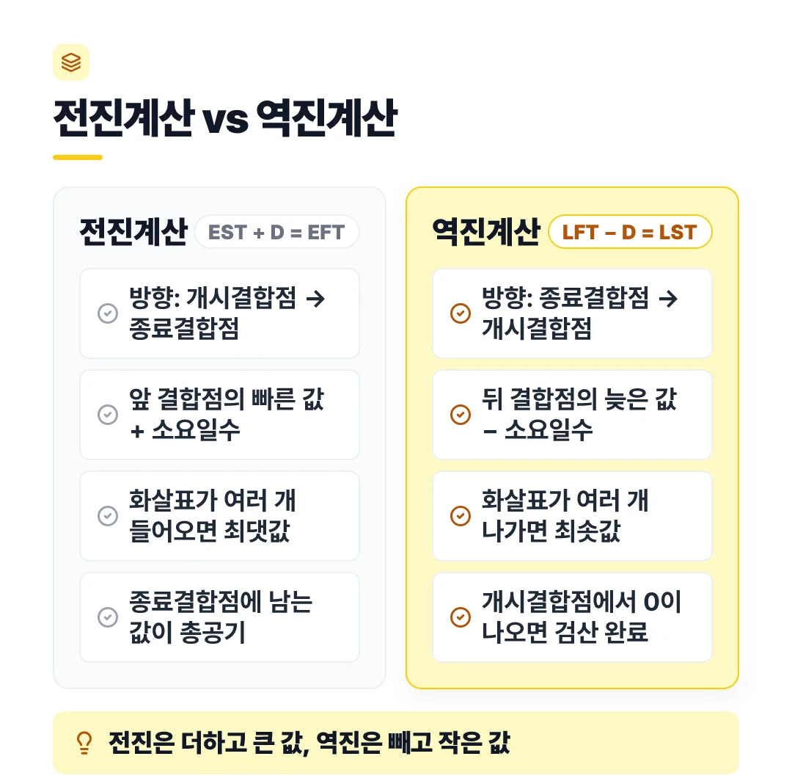The image size is (792, 781).
Task: Click the arrow after 개시결합점 in the left card
Action: pos(315,298)
